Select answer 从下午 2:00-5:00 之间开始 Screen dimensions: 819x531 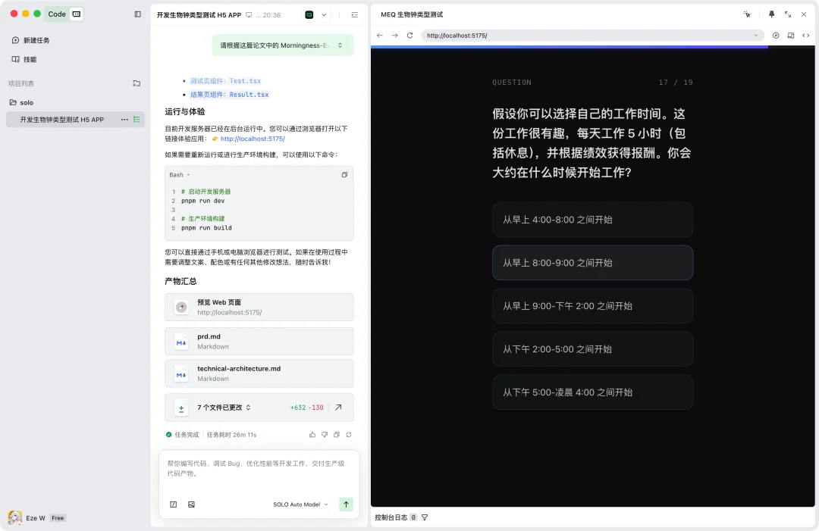coord(592,349)
